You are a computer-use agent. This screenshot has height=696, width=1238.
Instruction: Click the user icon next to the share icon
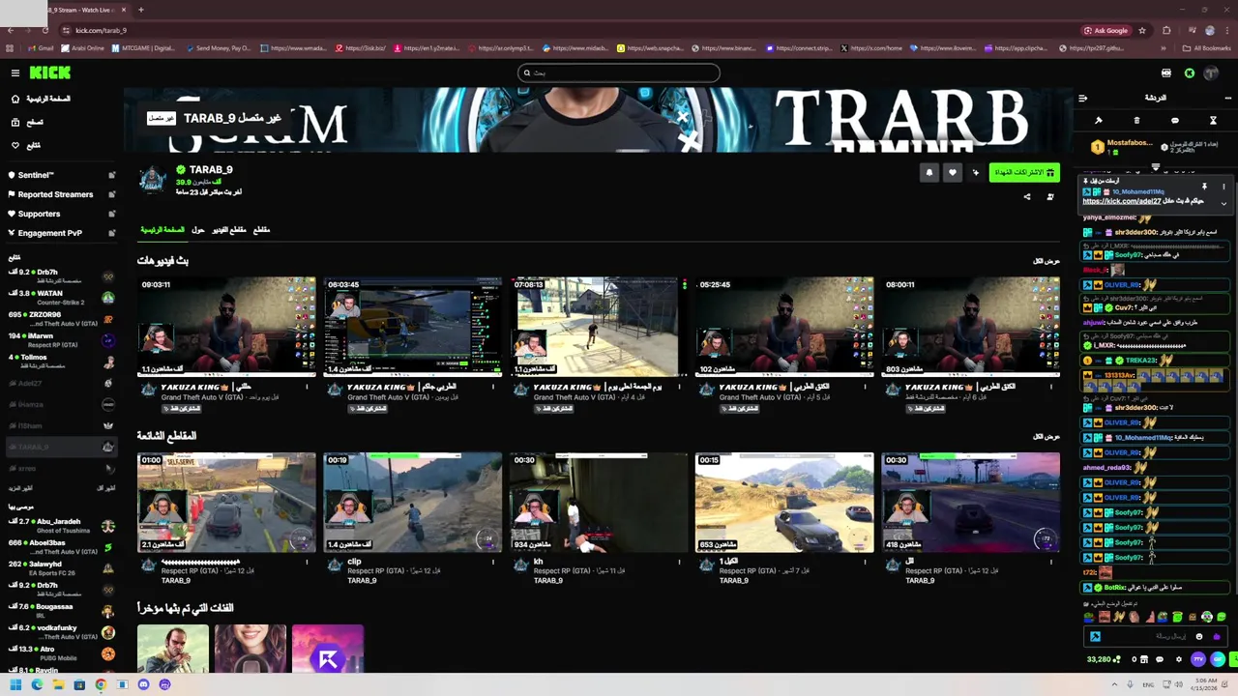click(x=1050, y=197)
